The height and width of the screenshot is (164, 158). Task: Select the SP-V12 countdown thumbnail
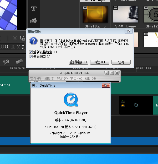(x=151, y=14)
